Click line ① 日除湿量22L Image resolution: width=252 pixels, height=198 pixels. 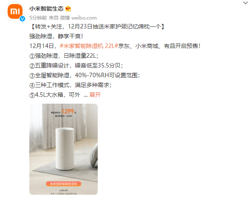click(x=64, y=56)
